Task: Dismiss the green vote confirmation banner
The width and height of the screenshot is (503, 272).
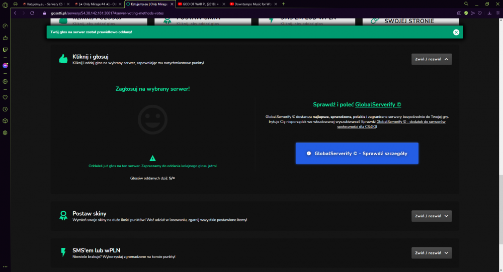Action: point(456,32)
